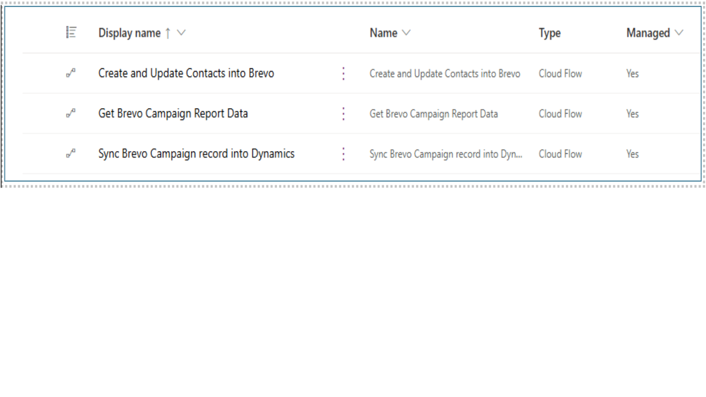Image resolution: width=706 pixels, height=397 pixels.
Task: Click the Type column header
Action: point(549,33)
